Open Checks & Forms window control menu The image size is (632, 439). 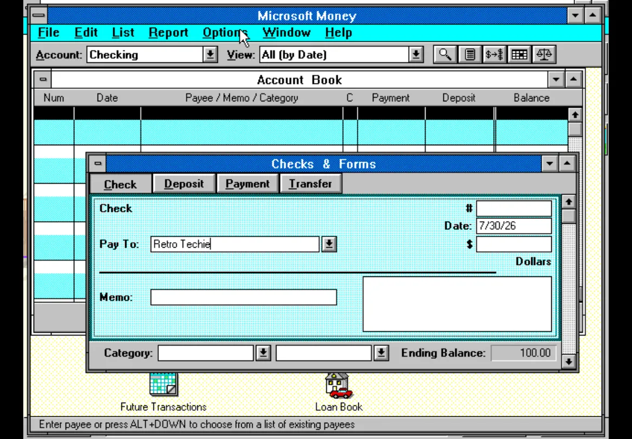coord(98,163)
